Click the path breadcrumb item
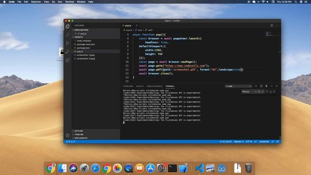 point(150,30)
